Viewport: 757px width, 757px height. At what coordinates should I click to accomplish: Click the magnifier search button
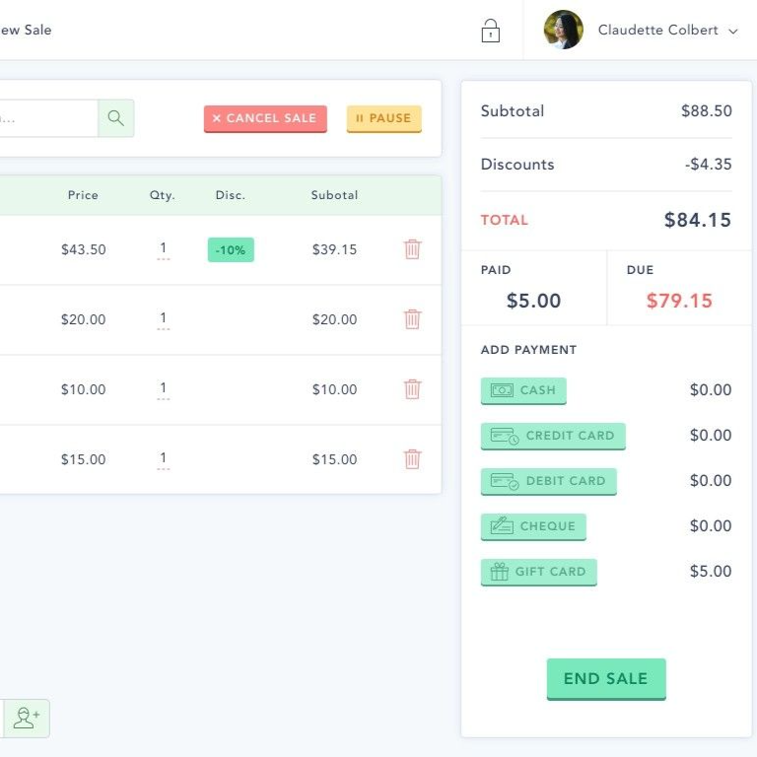[x=116, y=118]
